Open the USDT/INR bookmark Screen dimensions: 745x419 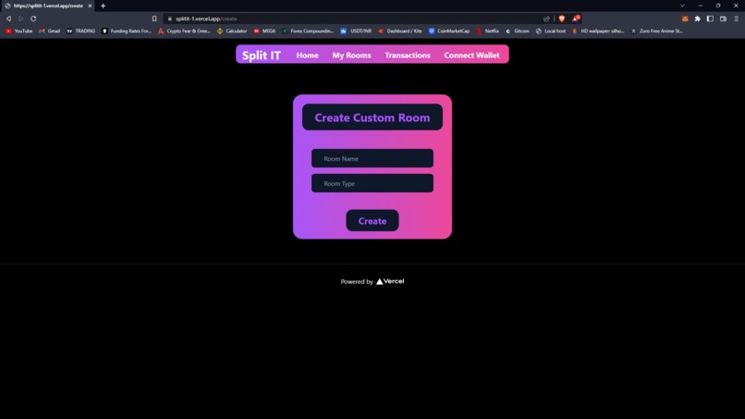pos(356,31)
